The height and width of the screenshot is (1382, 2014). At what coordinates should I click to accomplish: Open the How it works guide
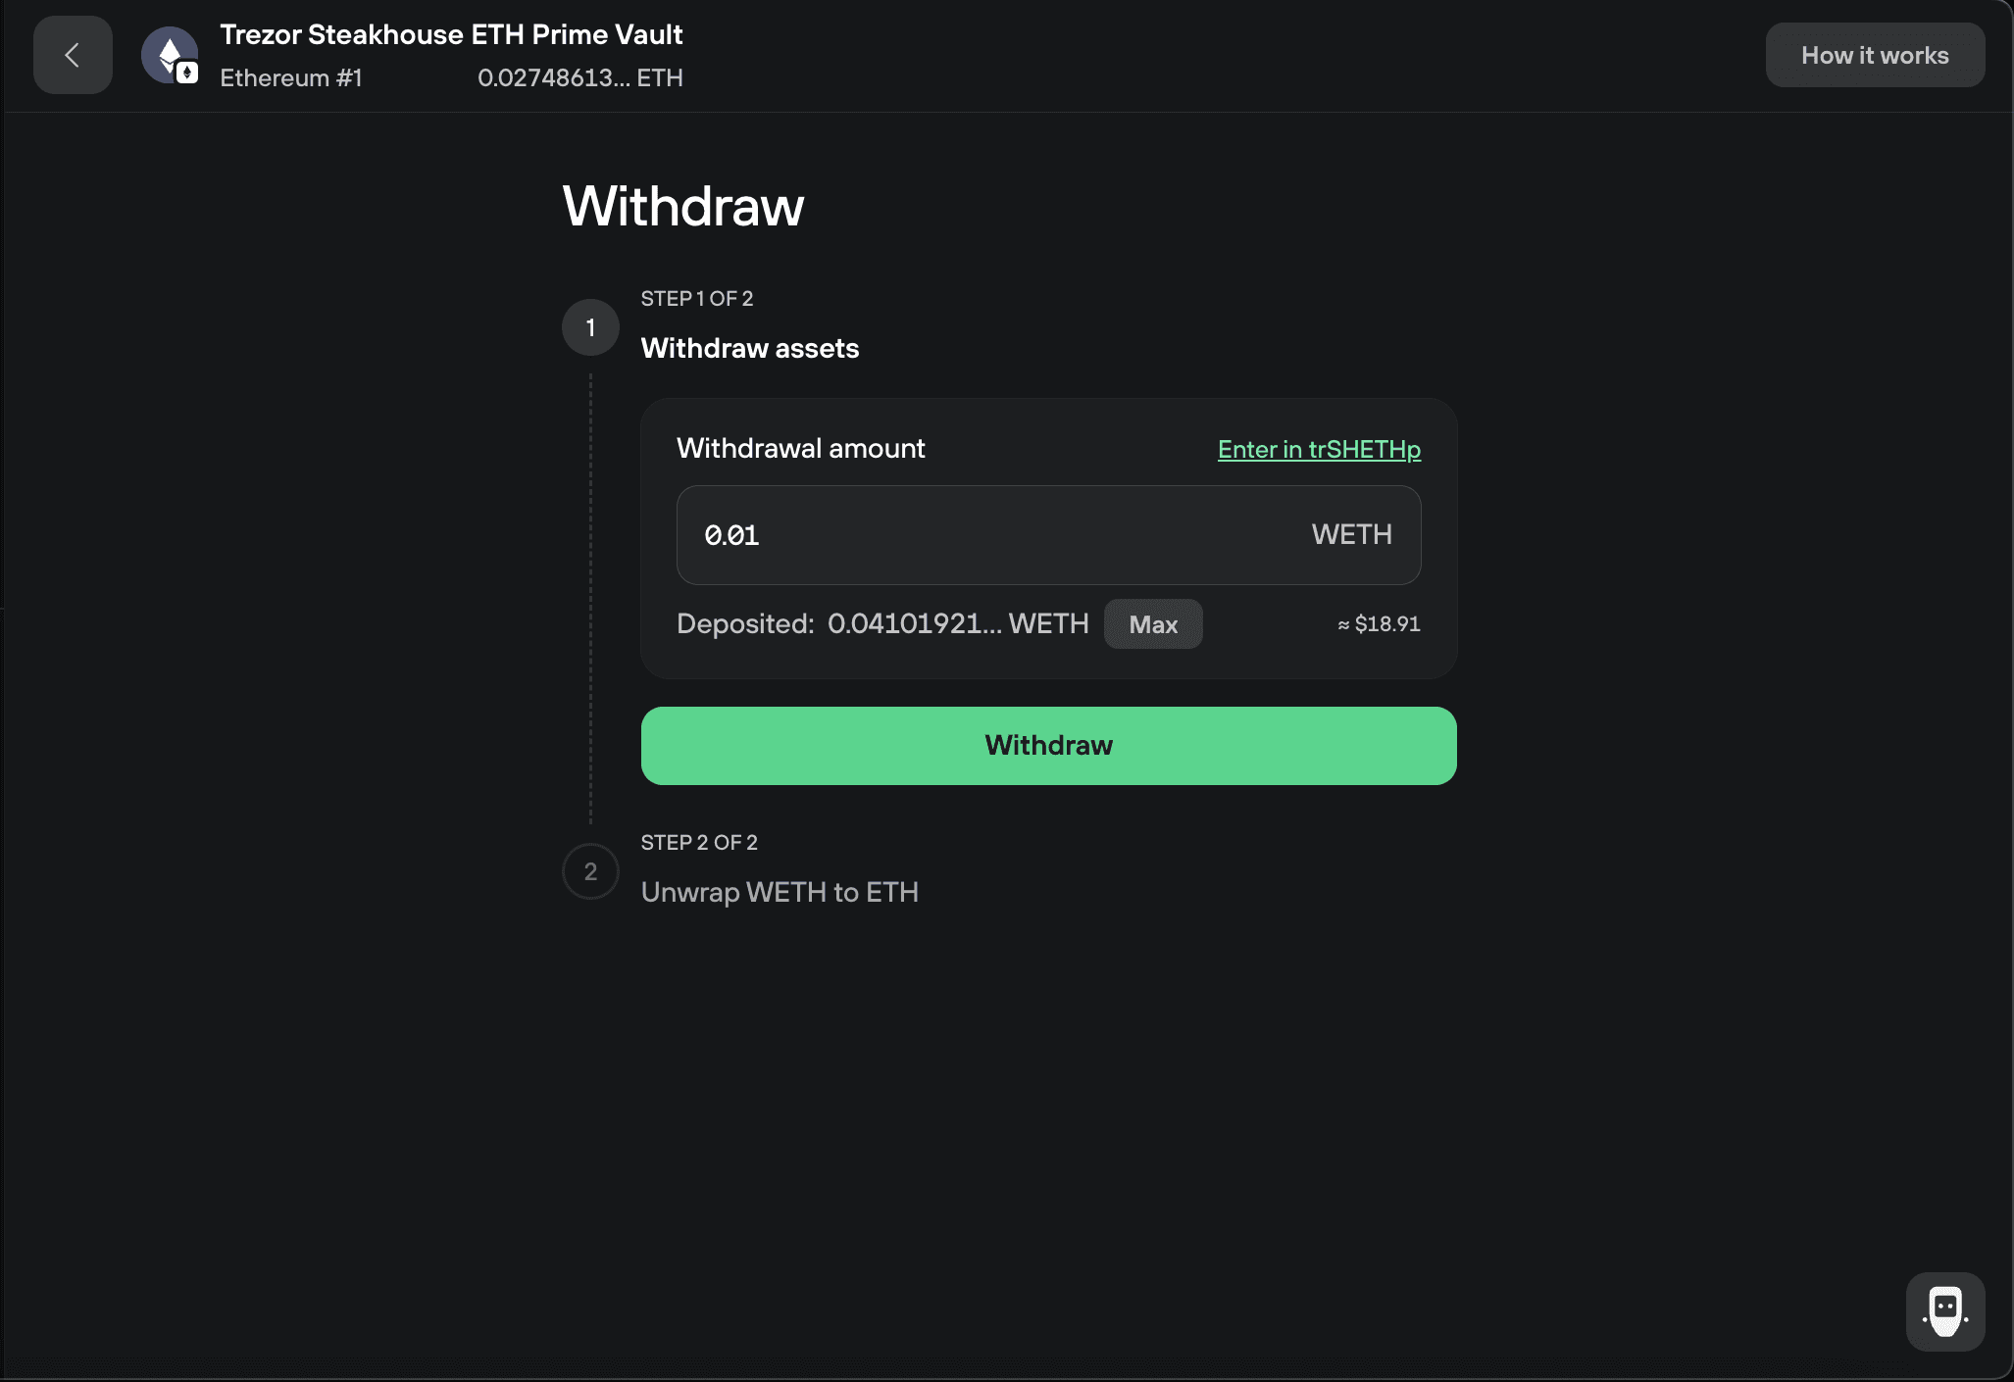click(x=1875, y=55)
